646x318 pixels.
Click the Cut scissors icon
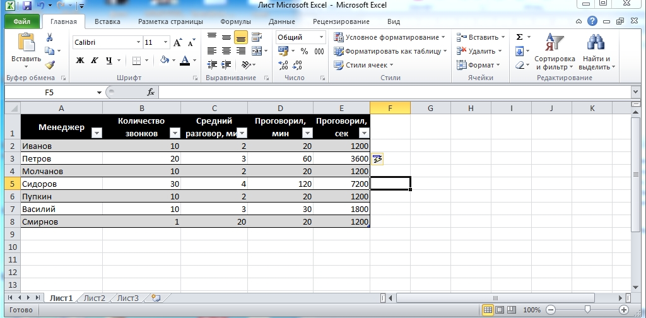point(49,38)
